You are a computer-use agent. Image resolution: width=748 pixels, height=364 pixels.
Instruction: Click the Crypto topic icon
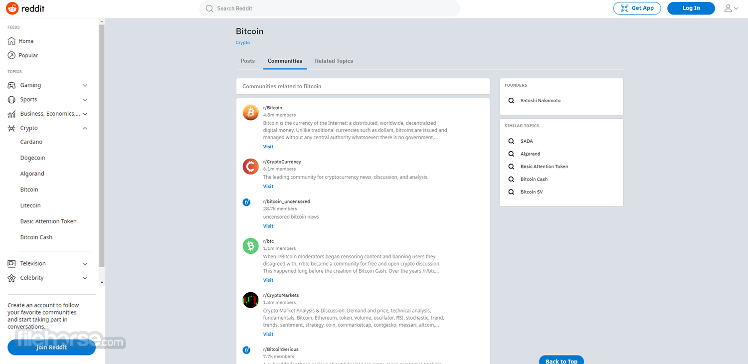click(x=11, y=128)
